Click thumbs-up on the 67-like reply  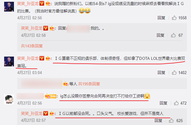173,35
